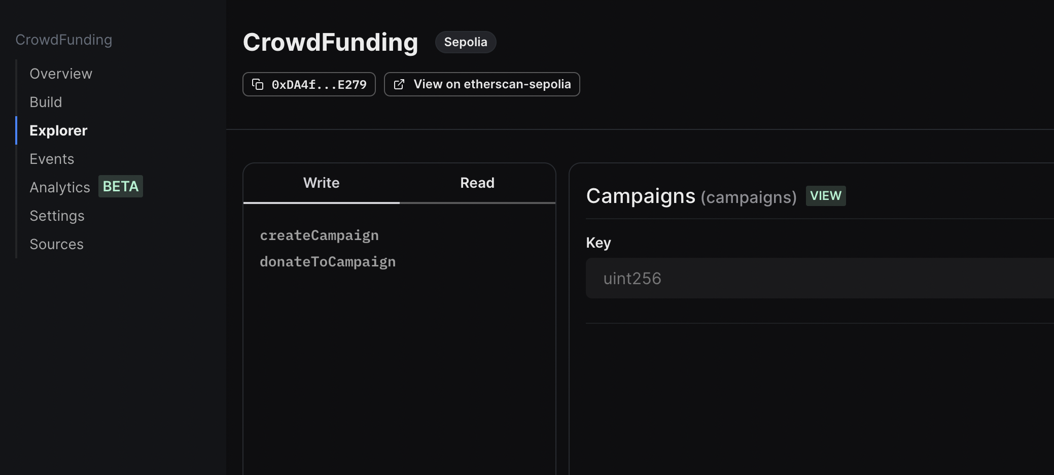Copy the contract address 0xDA4f...E279
The width and height of the screenshot is (1054, 475).
coord(309,84)
